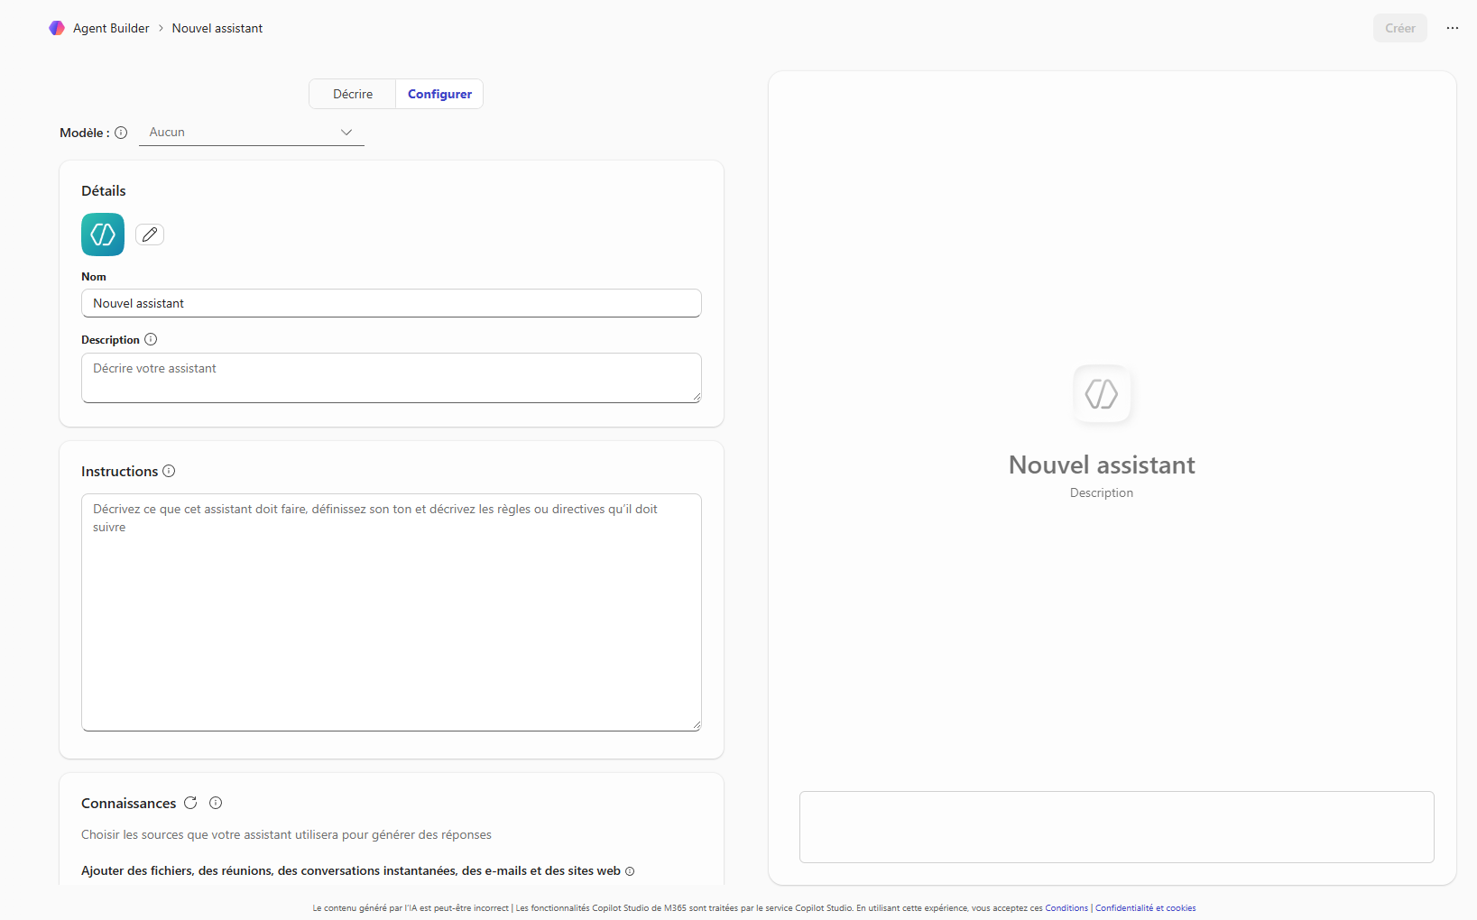The height and width of the screenshot is (920, 1477).
Task: Click into the Instructions text box
Action: pyautogui.click(x=391, y=612)
